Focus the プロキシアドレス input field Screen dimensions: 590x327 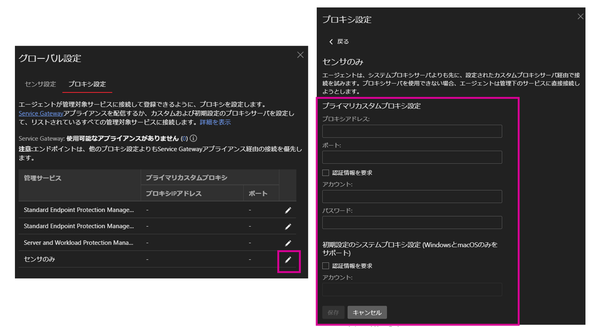[412, 131]
